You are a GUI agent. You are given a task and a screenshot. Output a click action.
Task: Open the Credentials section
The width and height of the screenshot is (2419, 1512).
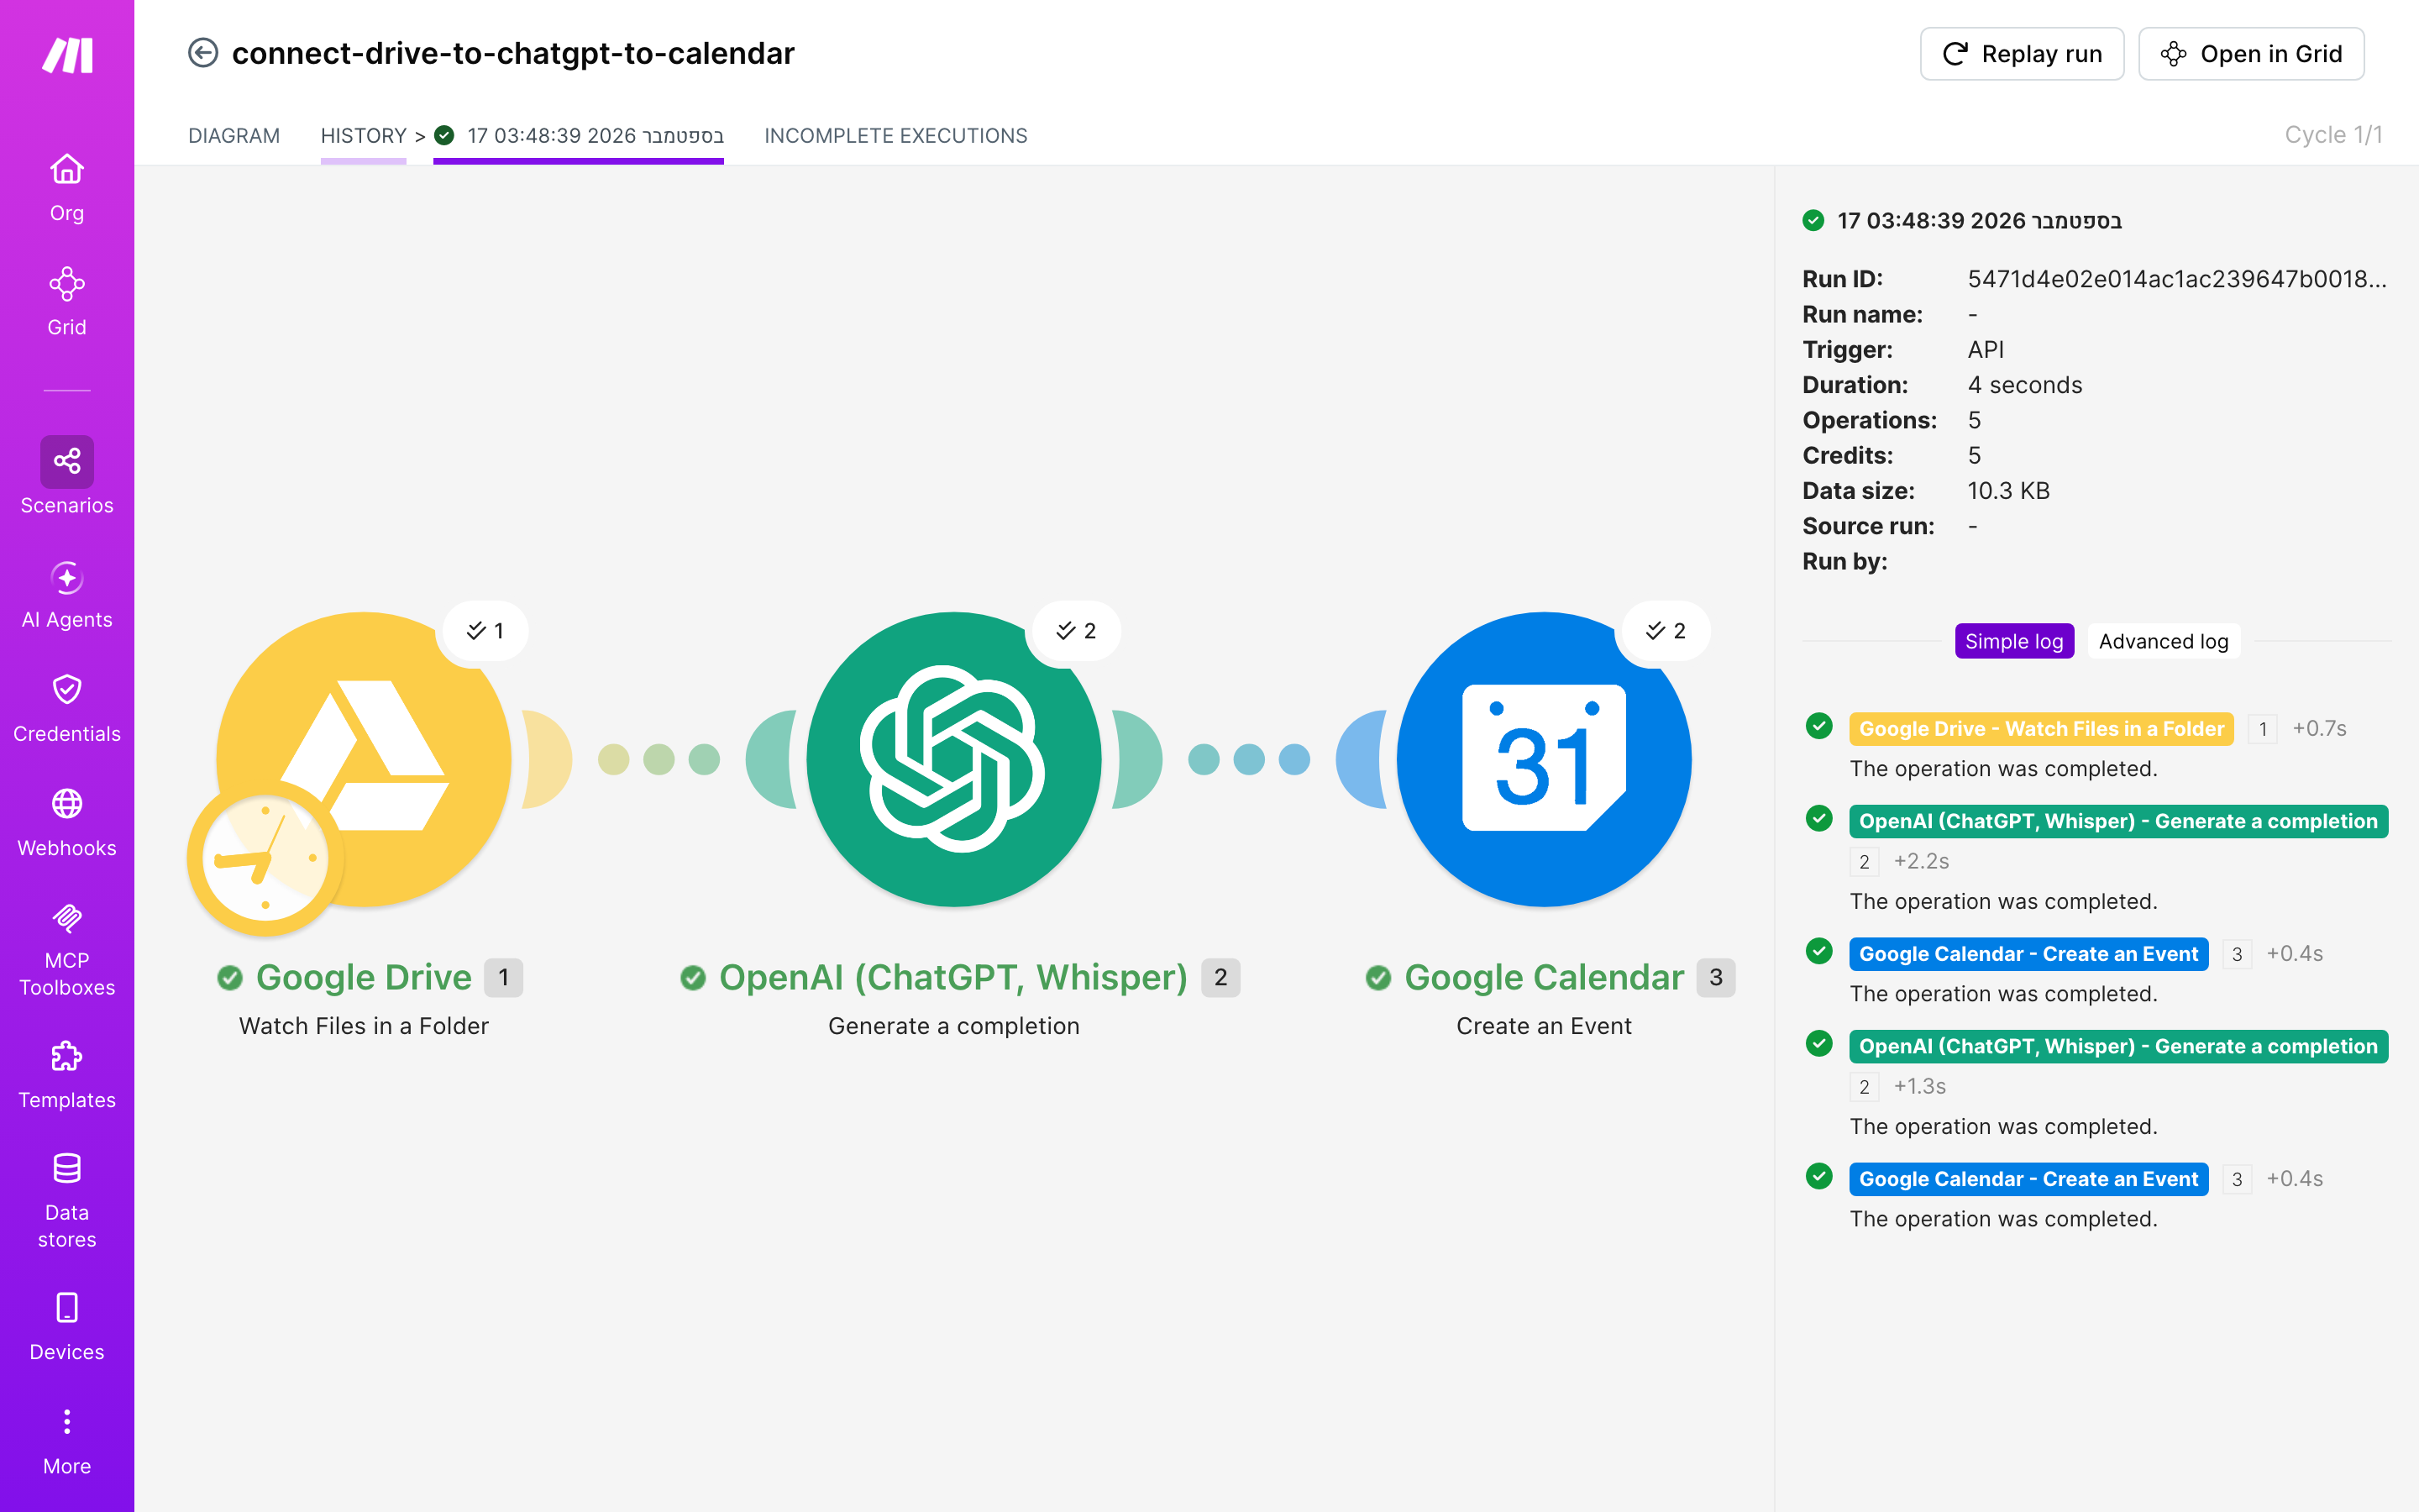tap(67, 709)
